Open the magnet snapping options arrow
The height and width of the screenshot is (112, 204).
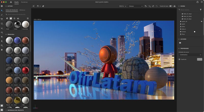(x=40, y=6)
